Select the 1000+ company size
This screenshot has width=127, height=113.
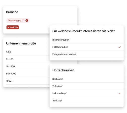tap(28, 81)
